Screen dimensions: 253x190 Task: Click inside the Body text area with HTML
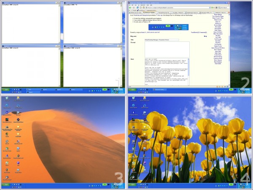click(x=166, y=72)
